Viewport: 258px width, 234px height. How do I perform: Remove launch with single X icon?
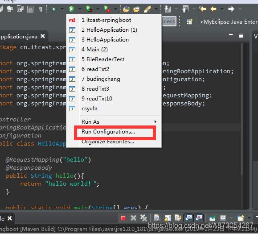point(133,218)
